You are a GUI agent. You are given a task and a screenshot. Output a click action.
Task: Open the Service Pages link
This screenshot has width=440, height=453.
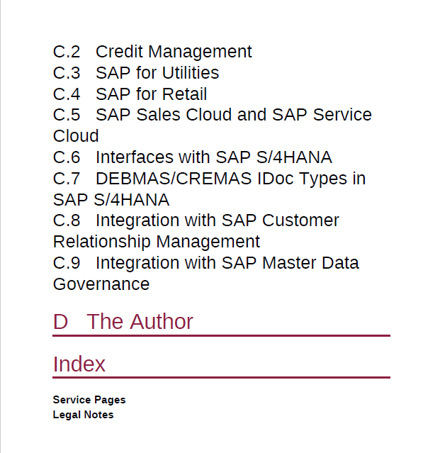pos(89,400)
